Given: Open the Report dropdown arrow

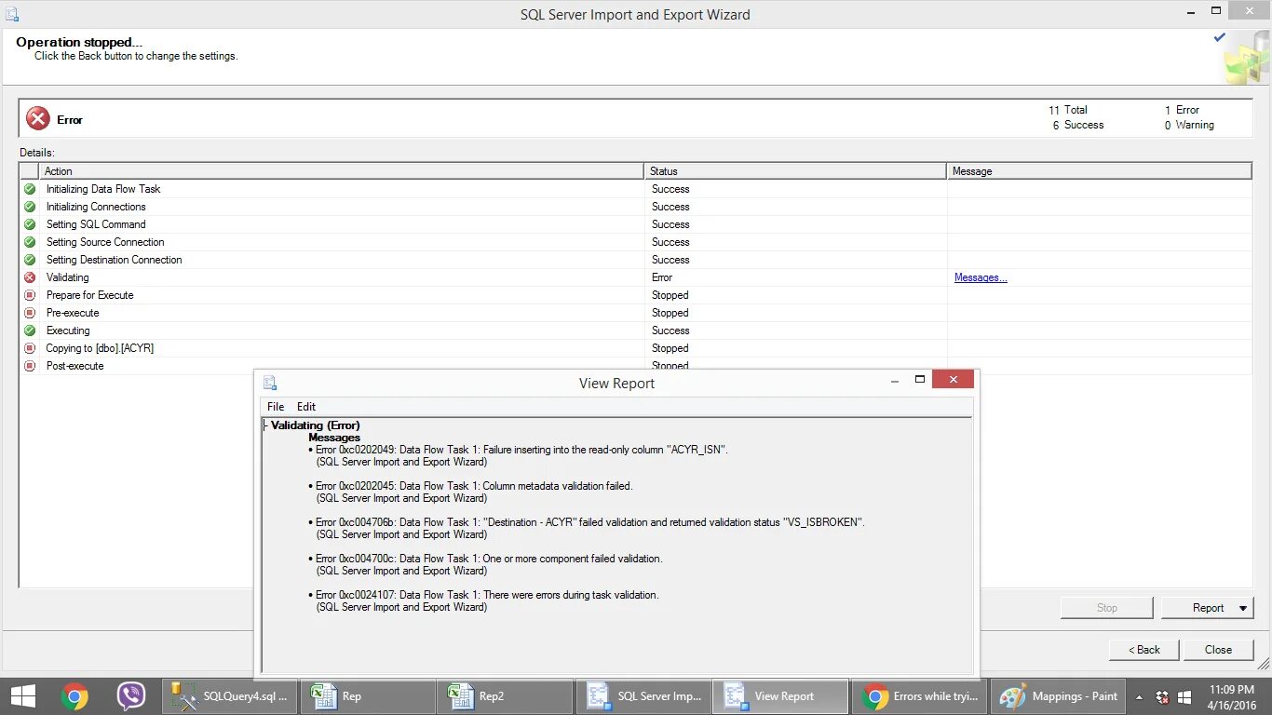Looking at the screenshot, I should [x=1244, y=607].
